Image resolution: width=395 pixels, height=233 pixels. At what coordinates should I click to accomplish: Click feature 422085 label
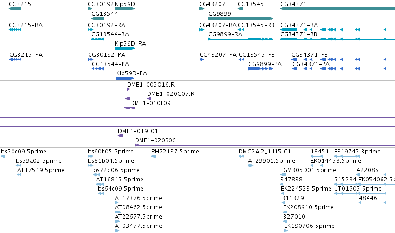pos(367,170)
